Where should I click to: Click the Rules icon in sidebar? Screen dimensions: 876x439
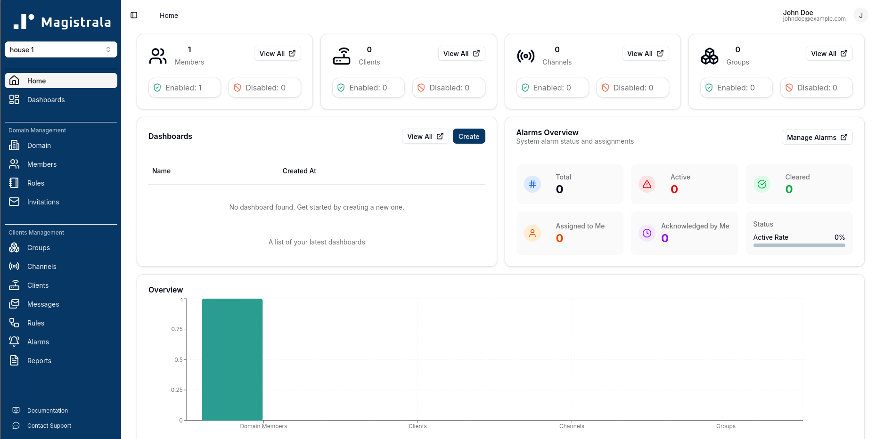14,323
